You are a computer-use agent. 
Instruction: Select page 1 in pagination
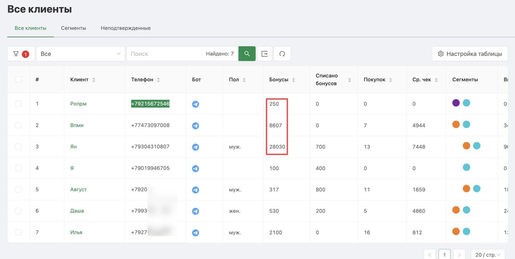(x=444, y=255)
